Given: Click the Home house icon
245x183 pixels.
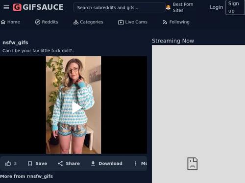Looking at the screenshot, I should [x=3, y=22].
